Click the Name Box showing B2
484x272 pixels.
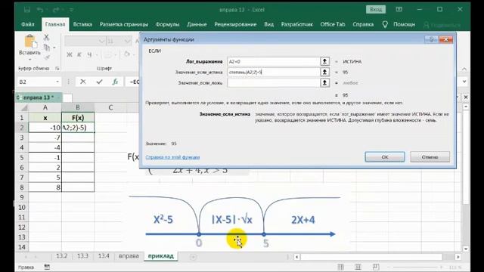[36, 82]
